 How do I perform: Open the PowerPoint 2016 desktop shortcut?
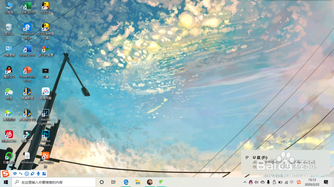pos(27,74)
